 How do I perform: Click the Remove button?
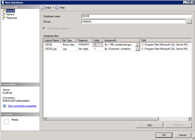(x=178, y=125)
